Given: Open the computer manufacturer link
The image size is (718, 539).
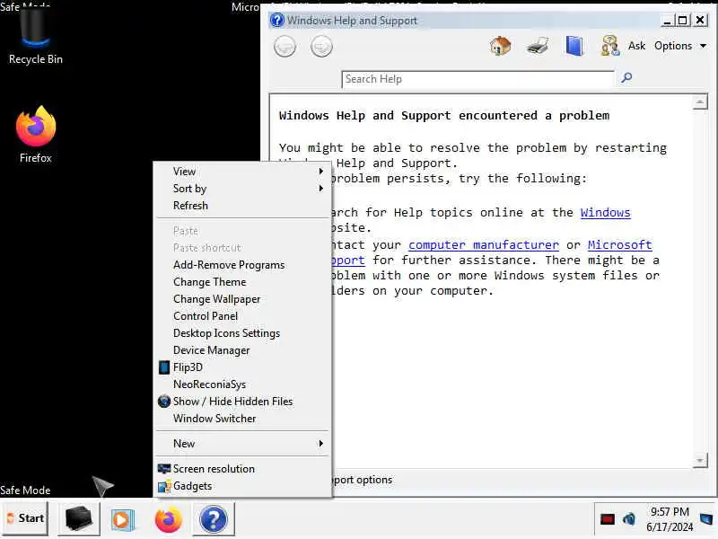Looking at the screenshot, I should point(484,245).
